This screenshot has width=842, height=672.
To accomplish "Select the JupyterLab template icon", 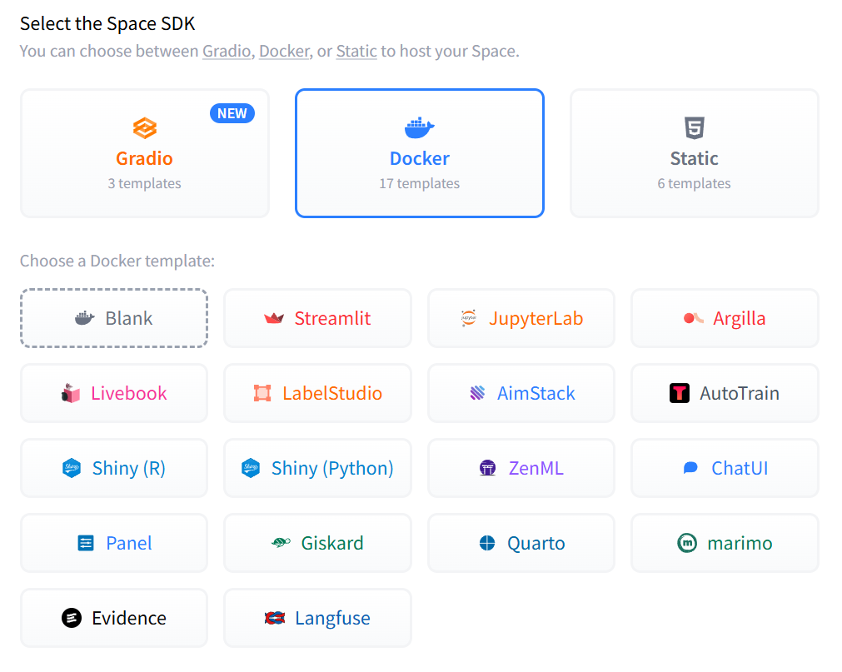I will 468,318.
